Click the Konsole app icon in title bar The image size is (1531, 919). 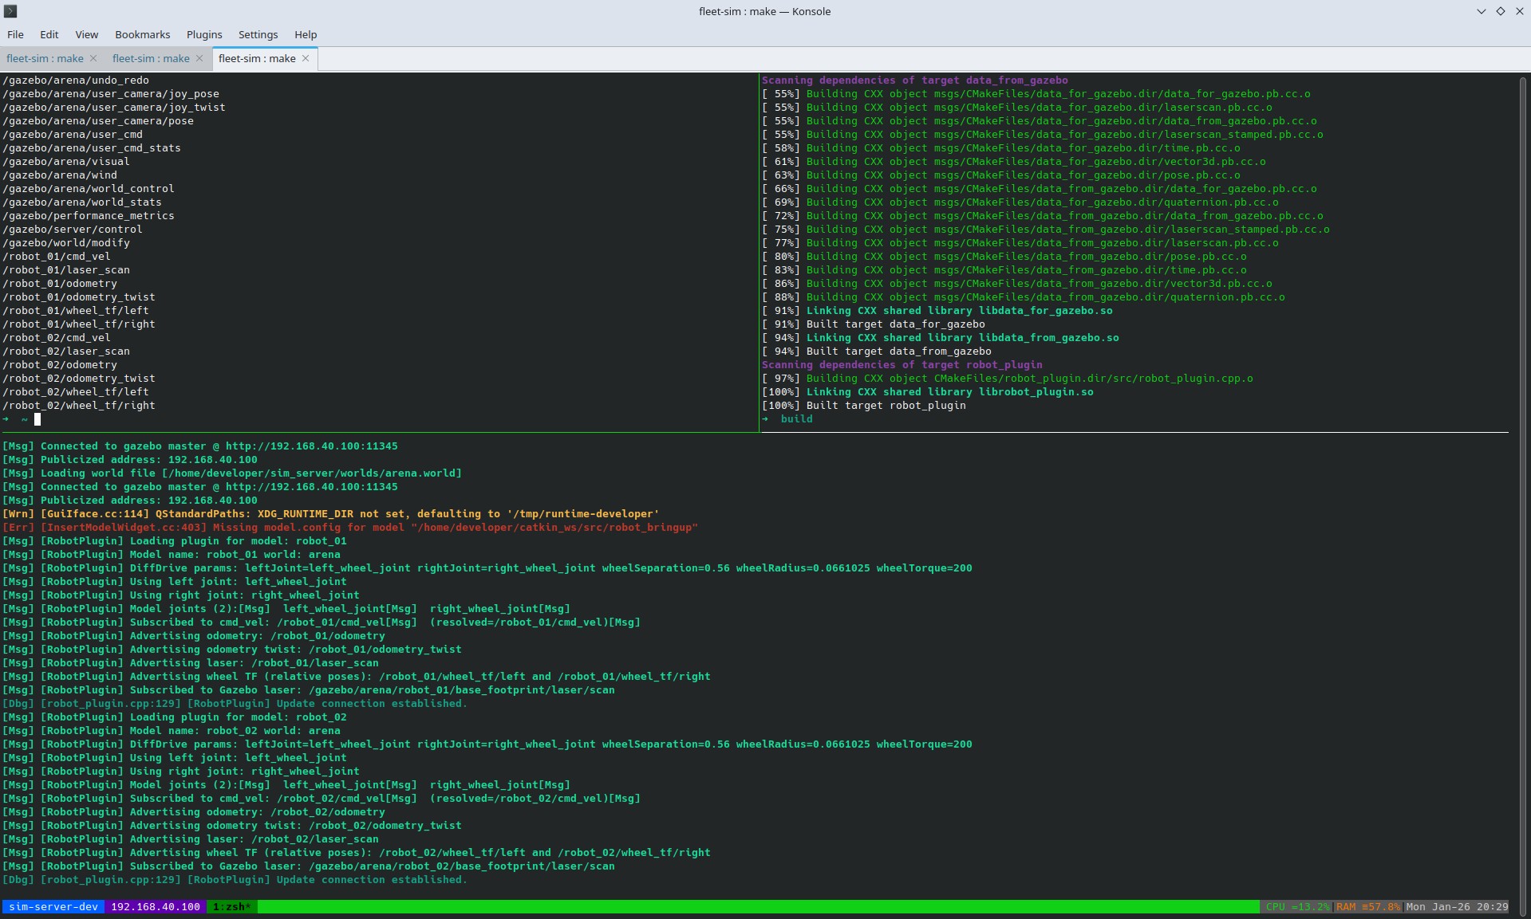click(x=10, y=11)
